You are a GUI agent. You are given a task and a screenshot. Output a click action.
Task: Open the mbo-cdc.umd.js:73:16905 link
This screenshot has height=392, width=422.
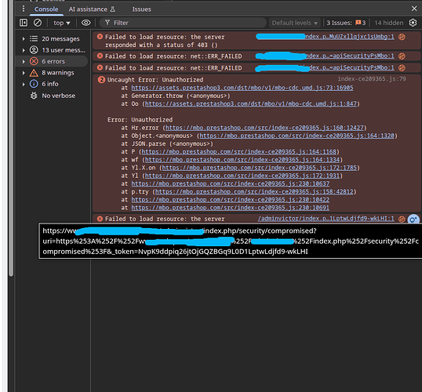[x=242, y=88]
